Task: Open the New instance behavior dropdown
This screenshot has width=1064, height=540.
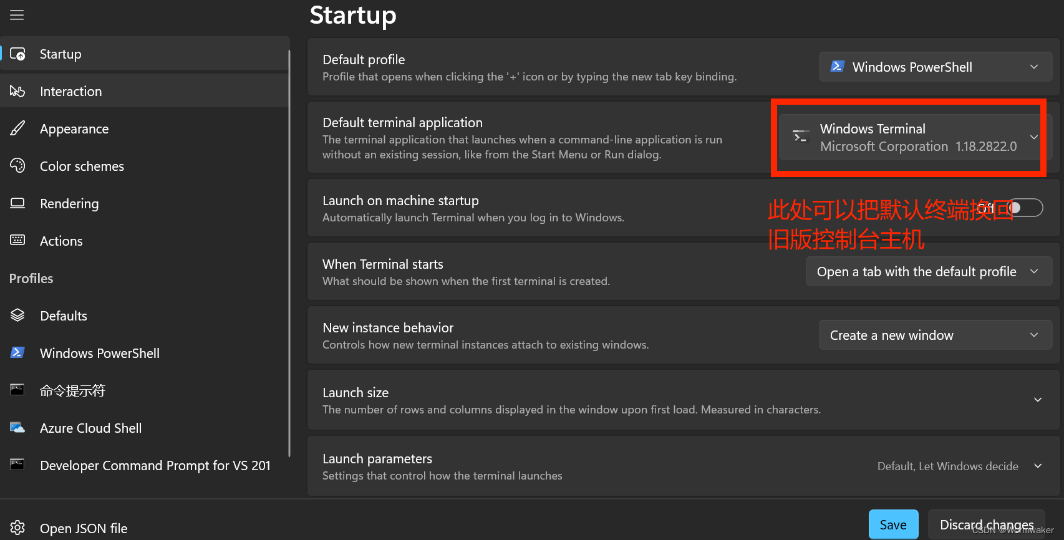Action: click(936, 335)
